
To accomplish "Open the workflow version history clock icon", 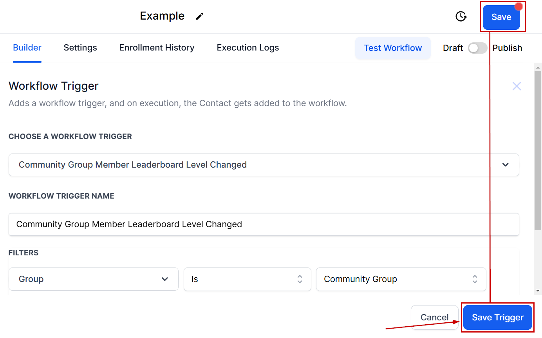I will pos(461,16).
